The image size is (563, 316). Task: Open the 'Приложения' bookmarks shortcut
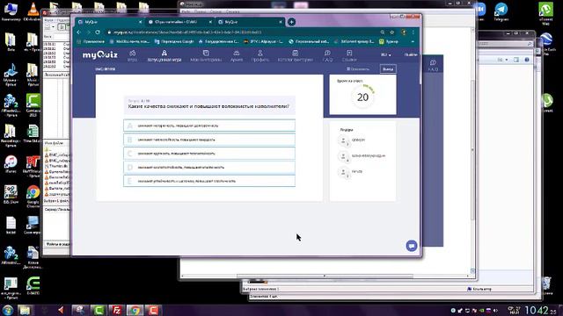click(x=91, y=41)
